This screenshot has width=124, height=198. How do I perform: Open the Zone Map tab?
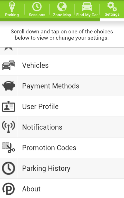click(62, 10)
